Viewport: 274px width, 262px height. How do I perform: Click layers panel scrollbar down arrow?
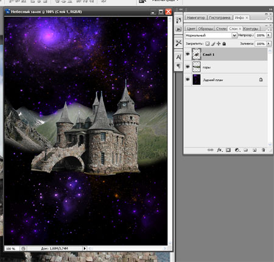coord(270,144)
